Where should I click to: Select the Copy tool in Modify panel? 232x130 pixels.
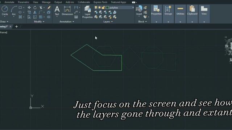[x=29, y=12]
